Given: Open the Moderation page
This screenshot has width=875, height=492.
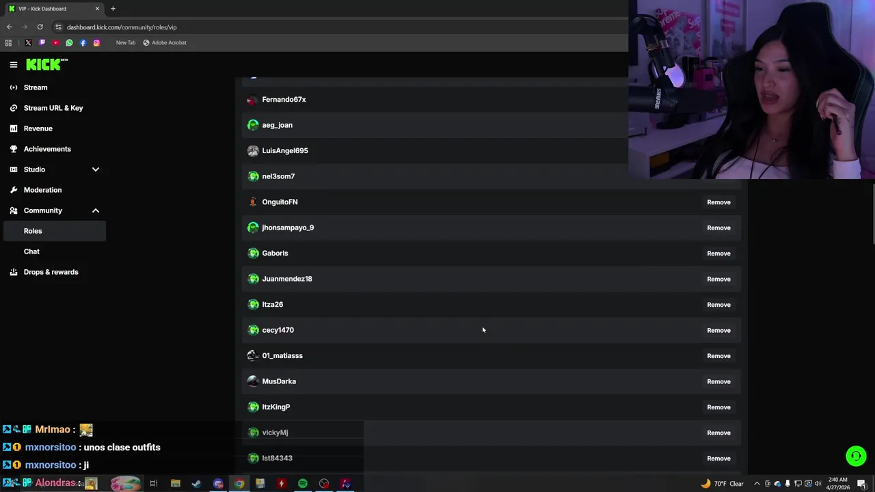Looking at the screenshot, I should click(x=42, y=190).
